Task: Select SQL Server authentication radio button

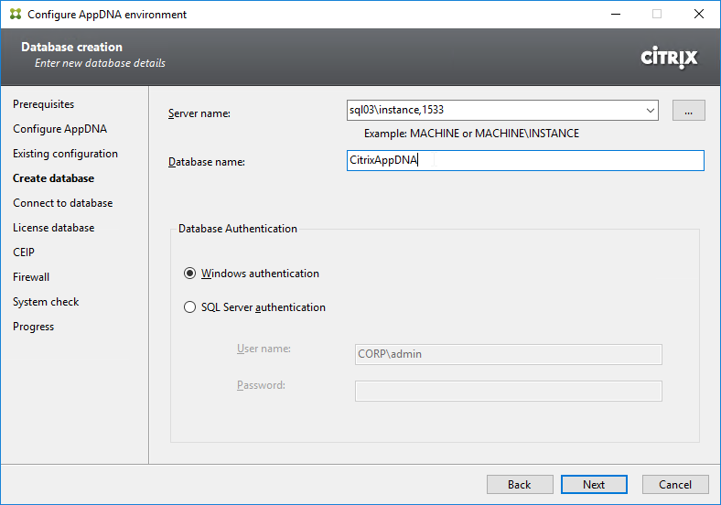Action: tap(189, 307)
